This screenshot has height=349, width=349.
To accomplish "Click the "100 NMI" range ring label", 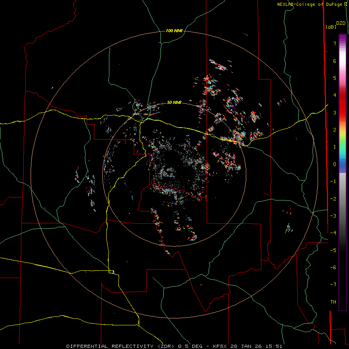I will click(x=174, y=31).
